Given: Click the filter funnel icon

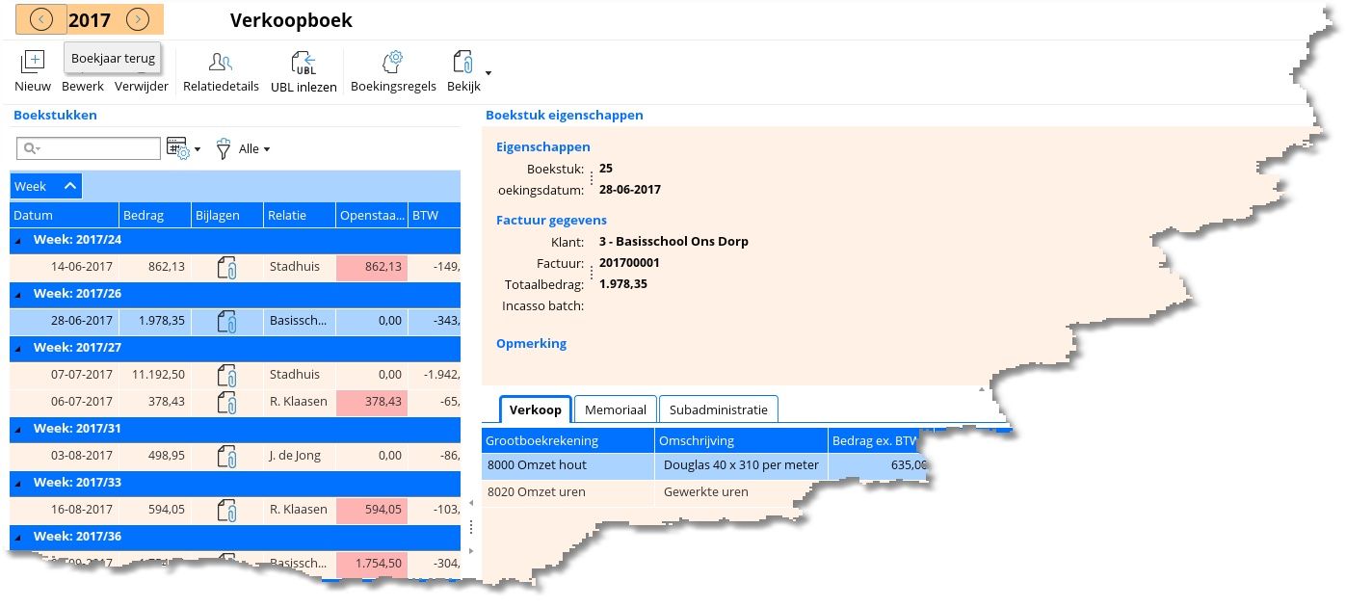Looking at the screenshot, I should [224, 149].
